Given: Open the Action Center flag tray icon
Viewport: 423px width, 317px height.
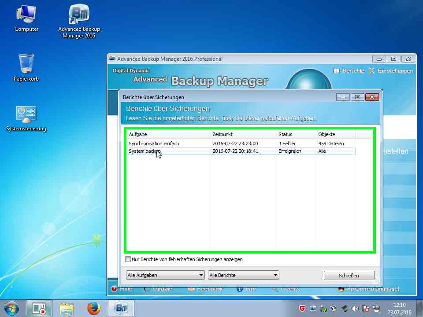Looking at the screenshot, I should pos(366,309).
